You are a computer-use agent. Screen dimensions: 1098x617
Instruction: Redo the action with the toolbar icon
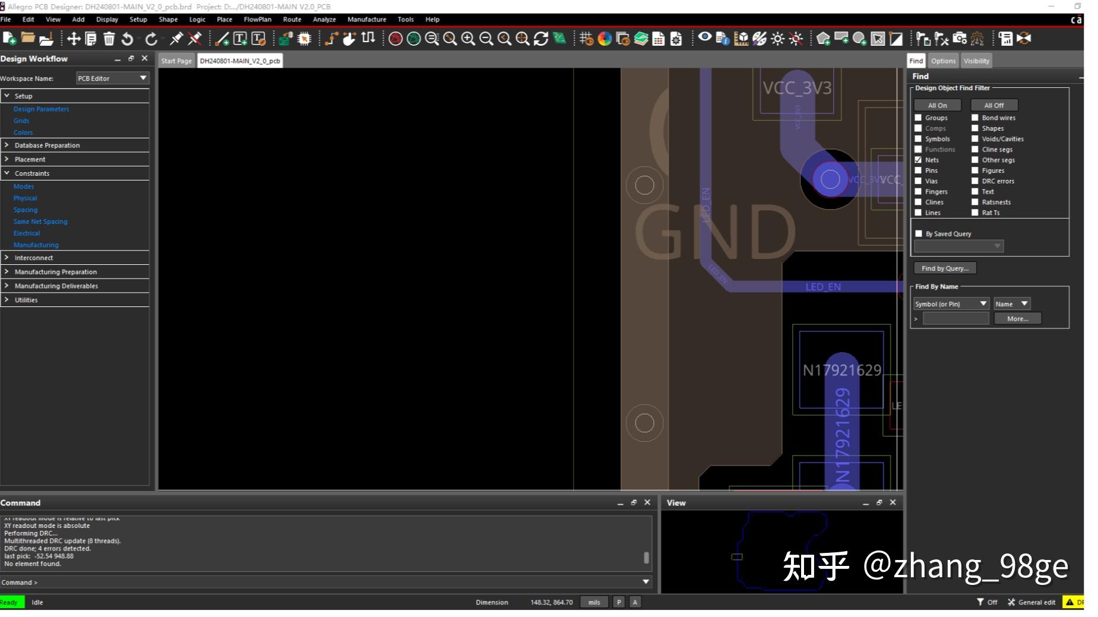click(x=151, y=39)
